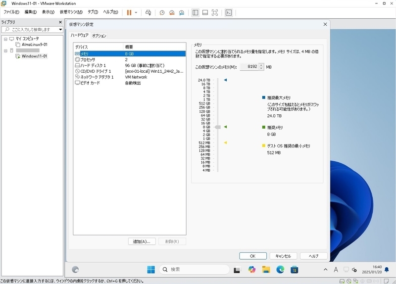Screen dimensions: 396x284
Task: Pause the virtual machine from toolbar
Action: point(129,13)
